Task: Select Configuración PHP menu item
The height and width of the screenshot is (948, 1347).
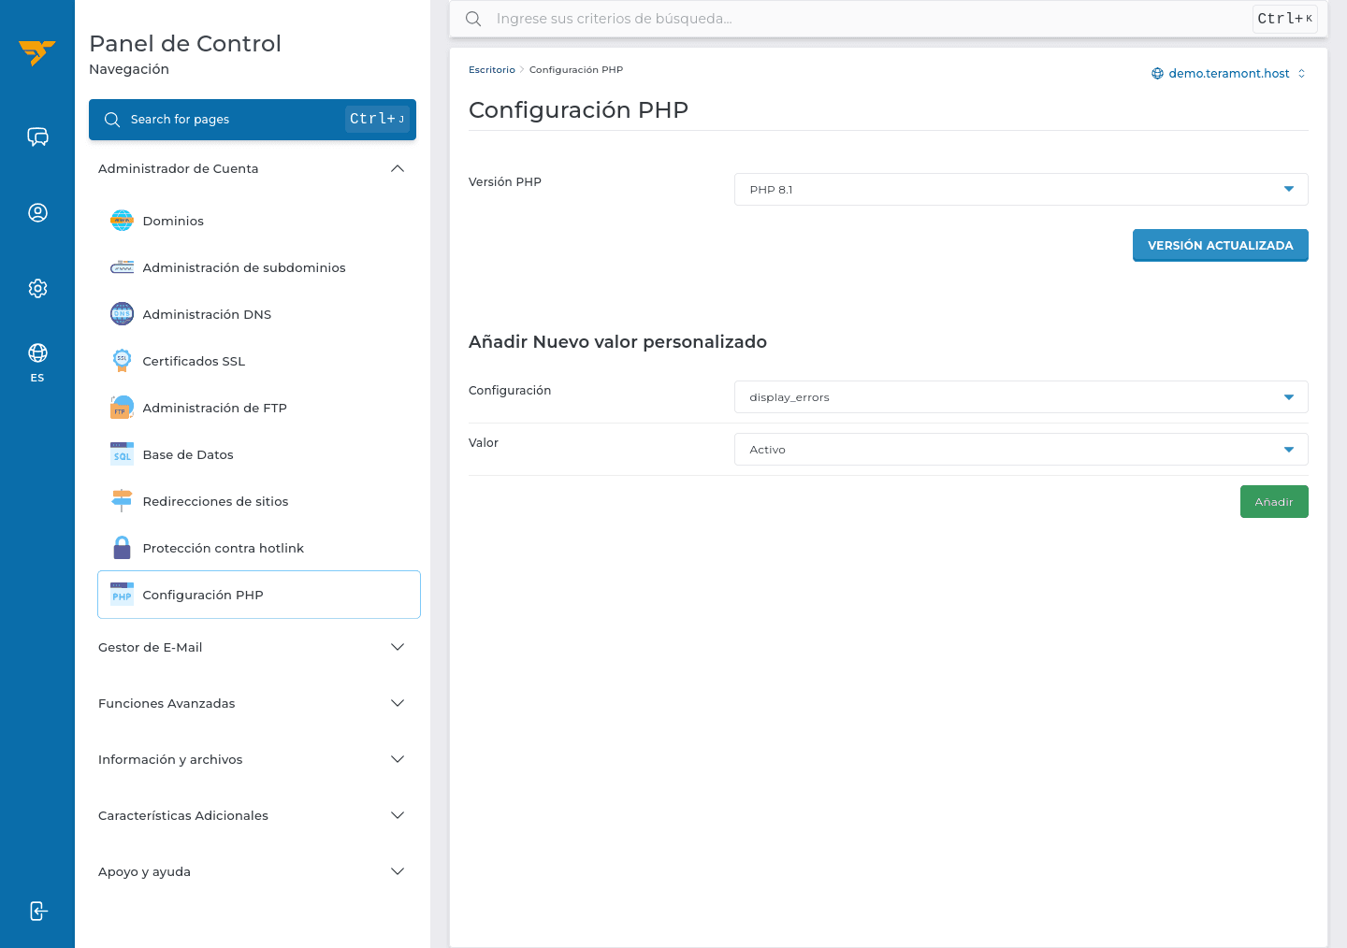Action: (259, 595)
